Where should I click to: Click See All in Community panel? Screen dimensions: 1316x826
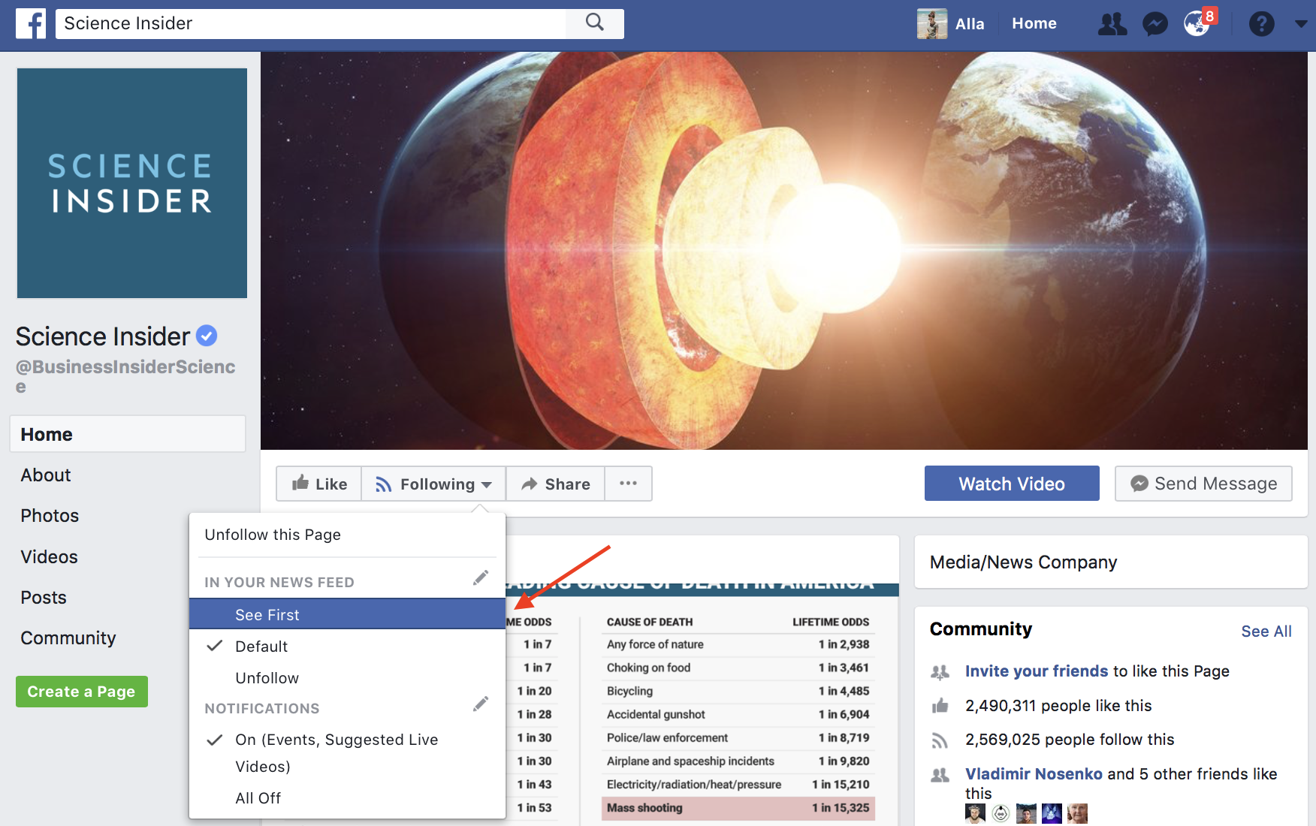1266,632
